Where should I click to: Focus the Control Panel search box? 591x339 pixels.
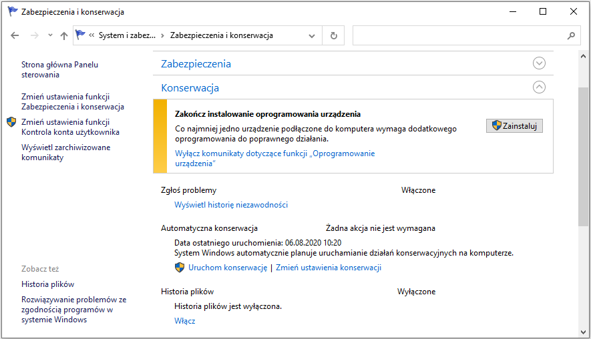(x=466, y=35)
